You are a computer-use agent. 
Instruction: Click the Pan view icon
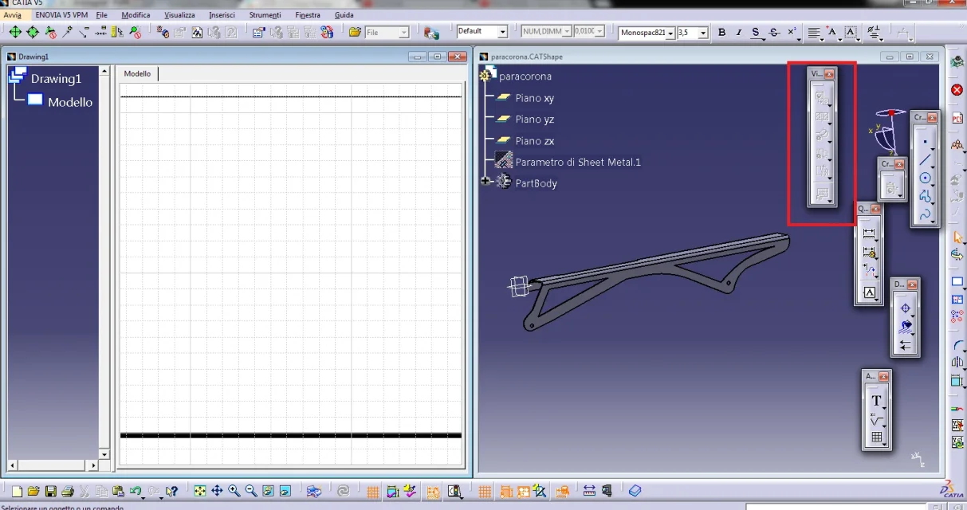tap(217, 492)
